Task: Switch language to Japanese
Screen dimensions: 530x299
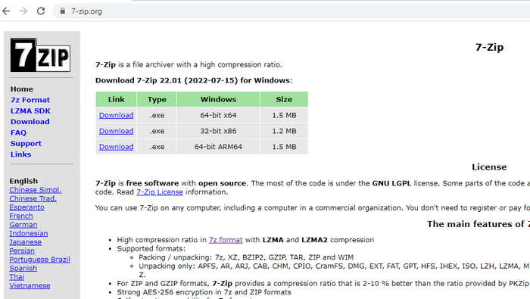Action: coord(25,242)
